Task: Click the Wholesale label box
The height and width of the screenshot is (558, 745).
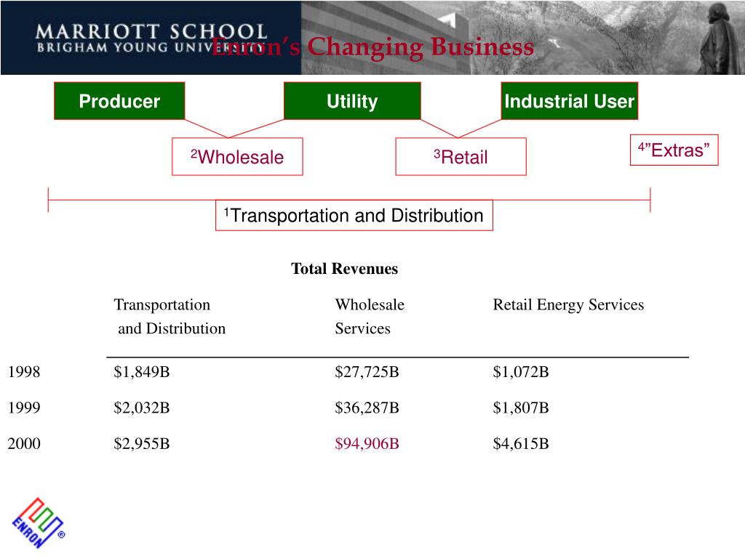Action: click(237, 157)
